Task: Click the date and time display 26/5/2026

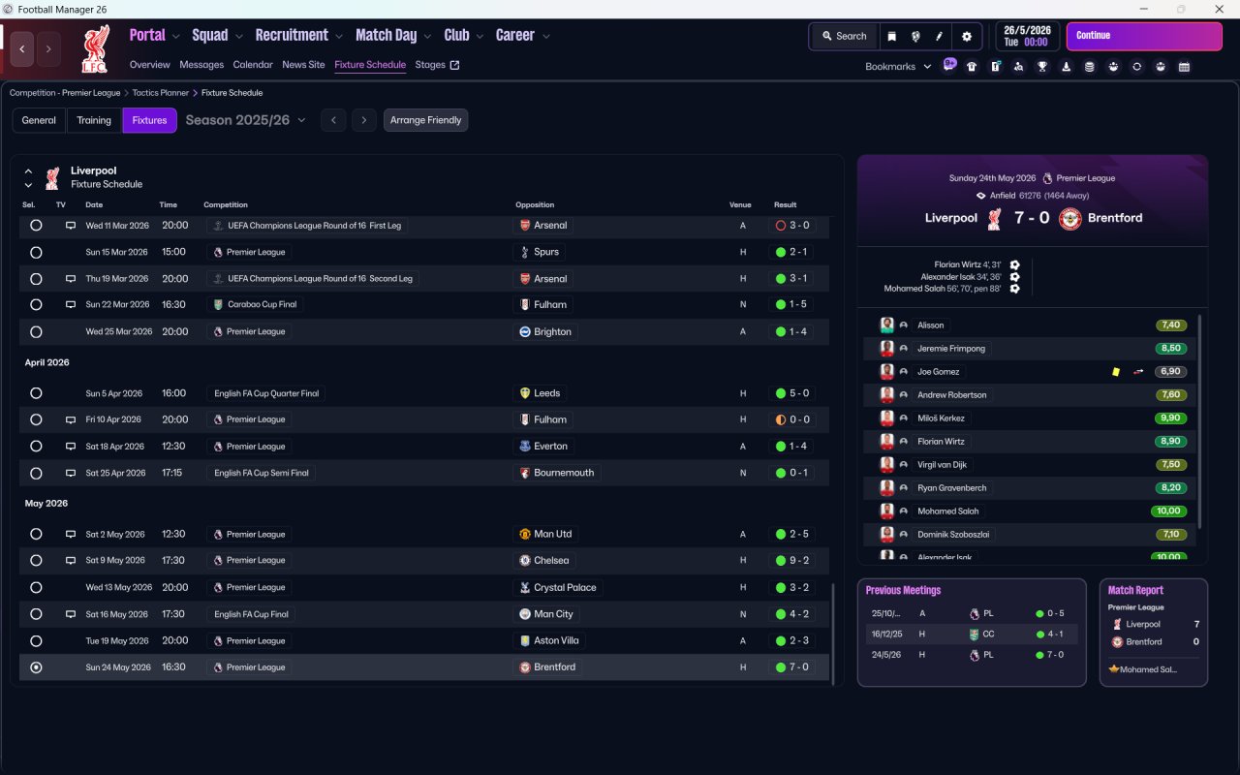Action: 1028,36
